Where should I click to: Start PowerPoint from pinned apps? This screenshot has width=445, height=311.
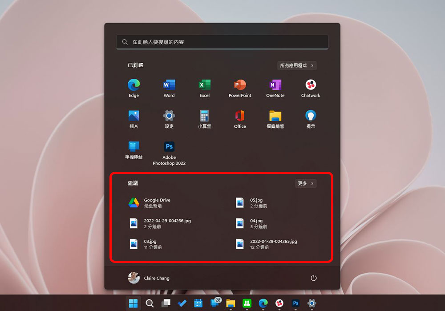coord(240,88)
